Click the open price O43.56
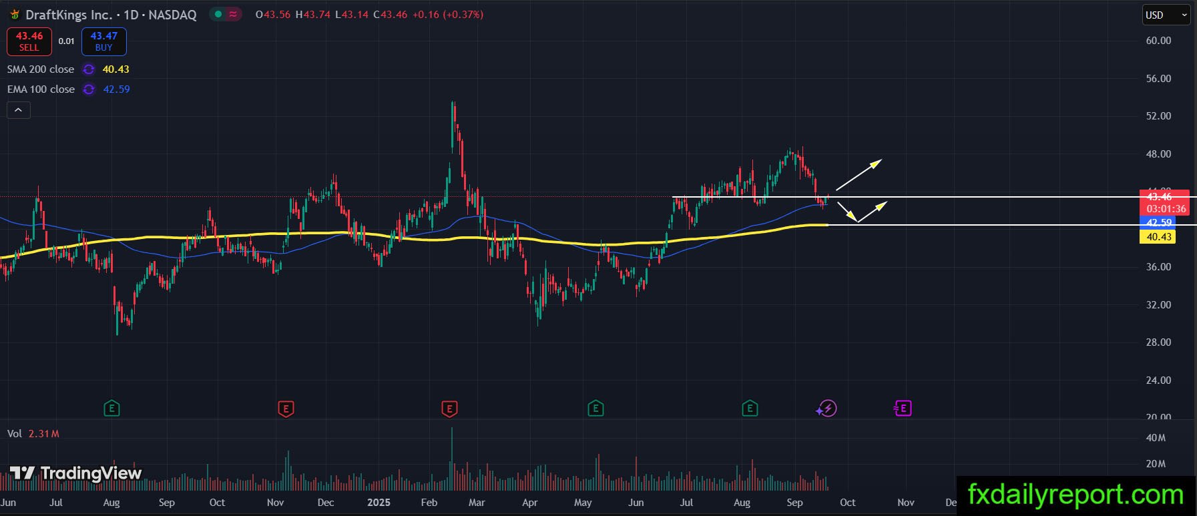 [x=273, y=15]
